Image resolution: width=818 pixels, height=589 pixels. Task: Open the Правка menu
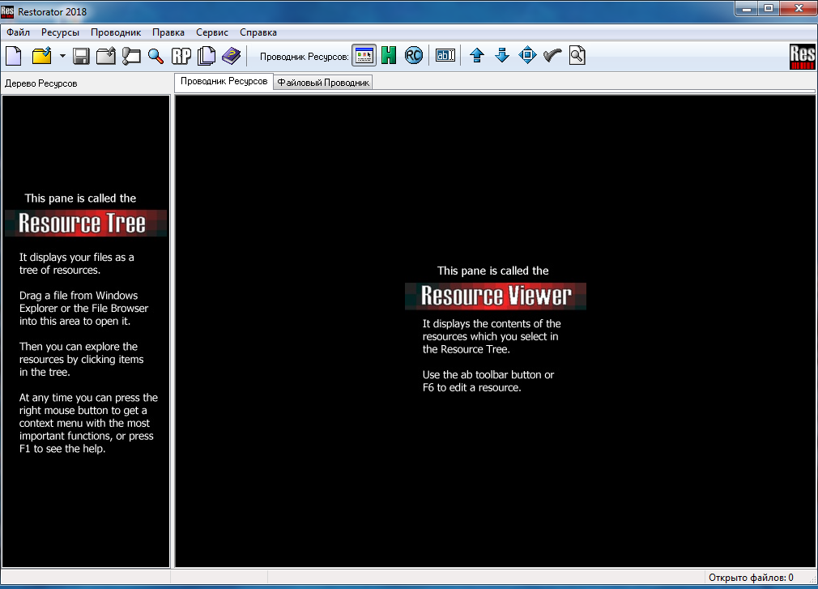click(x=168, y=32)
